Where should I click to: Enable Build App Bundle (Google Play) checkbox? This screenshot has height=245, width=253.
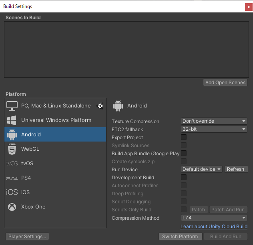(184, 153)
